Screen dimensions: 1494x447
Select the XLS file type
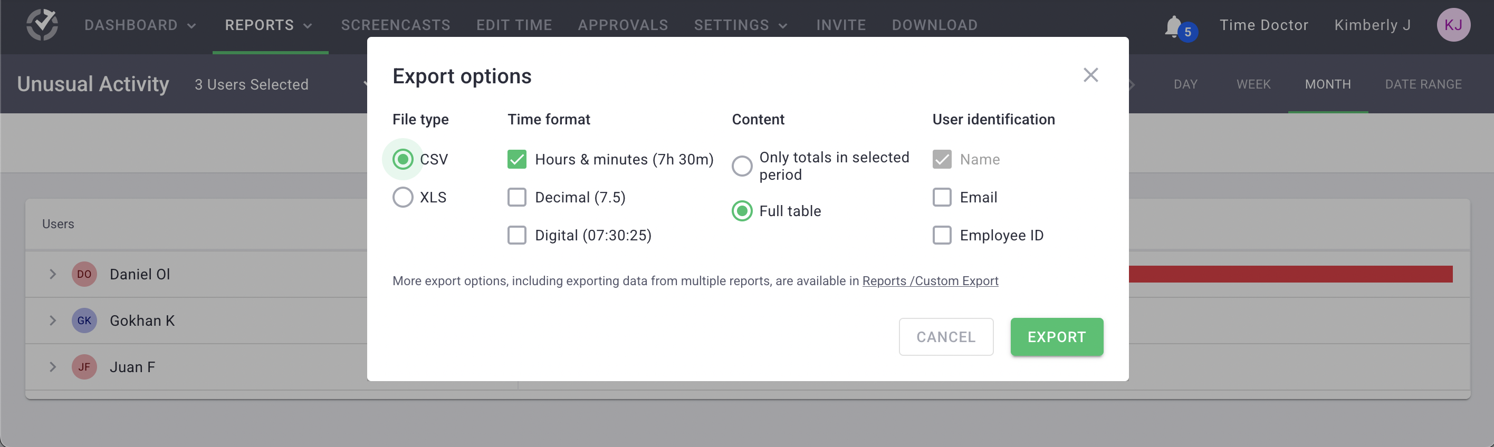[403, 197]
